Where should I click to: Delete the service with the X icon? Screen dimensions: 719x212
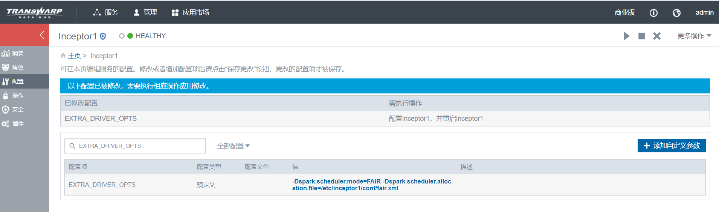657,36
